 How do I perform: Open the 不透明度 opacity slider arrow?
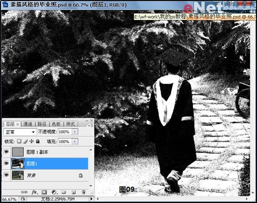coord(75,132)
